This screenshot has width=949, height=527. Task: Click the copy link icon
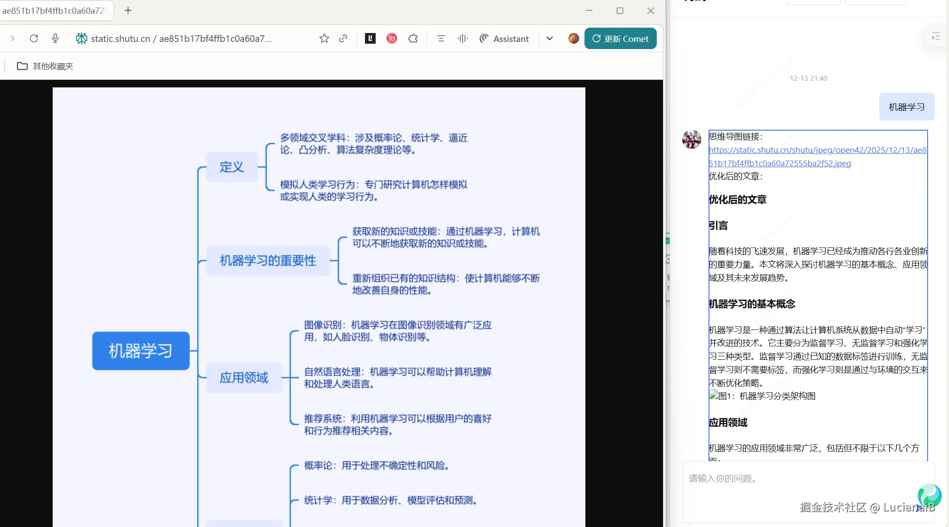[343, 38]
